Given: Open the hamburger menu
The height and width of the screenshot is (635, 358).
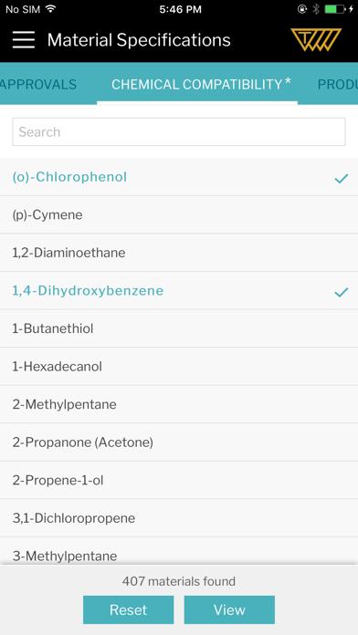Looking at the screenshot, I should pyautogui.click(x=24, y=40).
